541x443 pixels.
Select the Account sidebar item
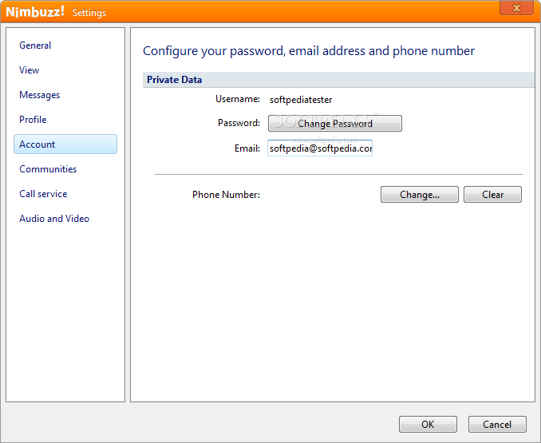pos(65,144)
